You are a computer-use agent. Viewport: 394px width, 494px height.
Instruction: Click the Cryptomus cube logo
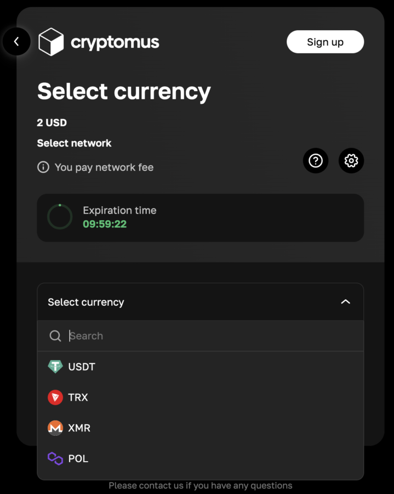(x=51, y=42)
